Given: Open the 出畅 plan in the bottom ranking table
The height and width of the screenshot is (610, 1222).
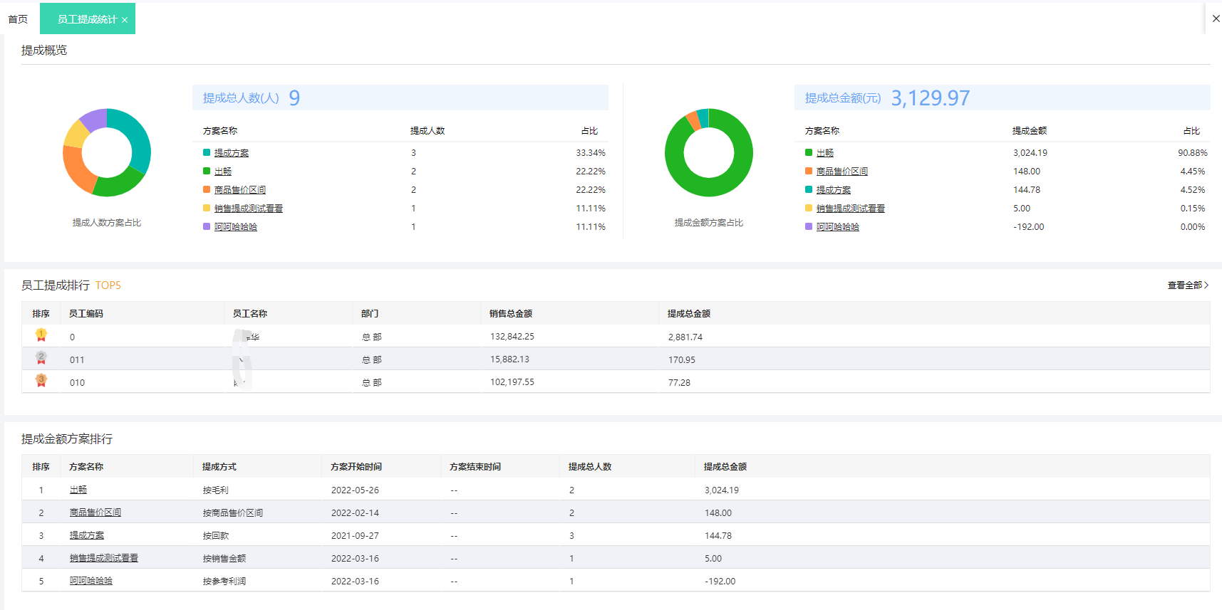Looking at the screenshot, I should point(78,490).
